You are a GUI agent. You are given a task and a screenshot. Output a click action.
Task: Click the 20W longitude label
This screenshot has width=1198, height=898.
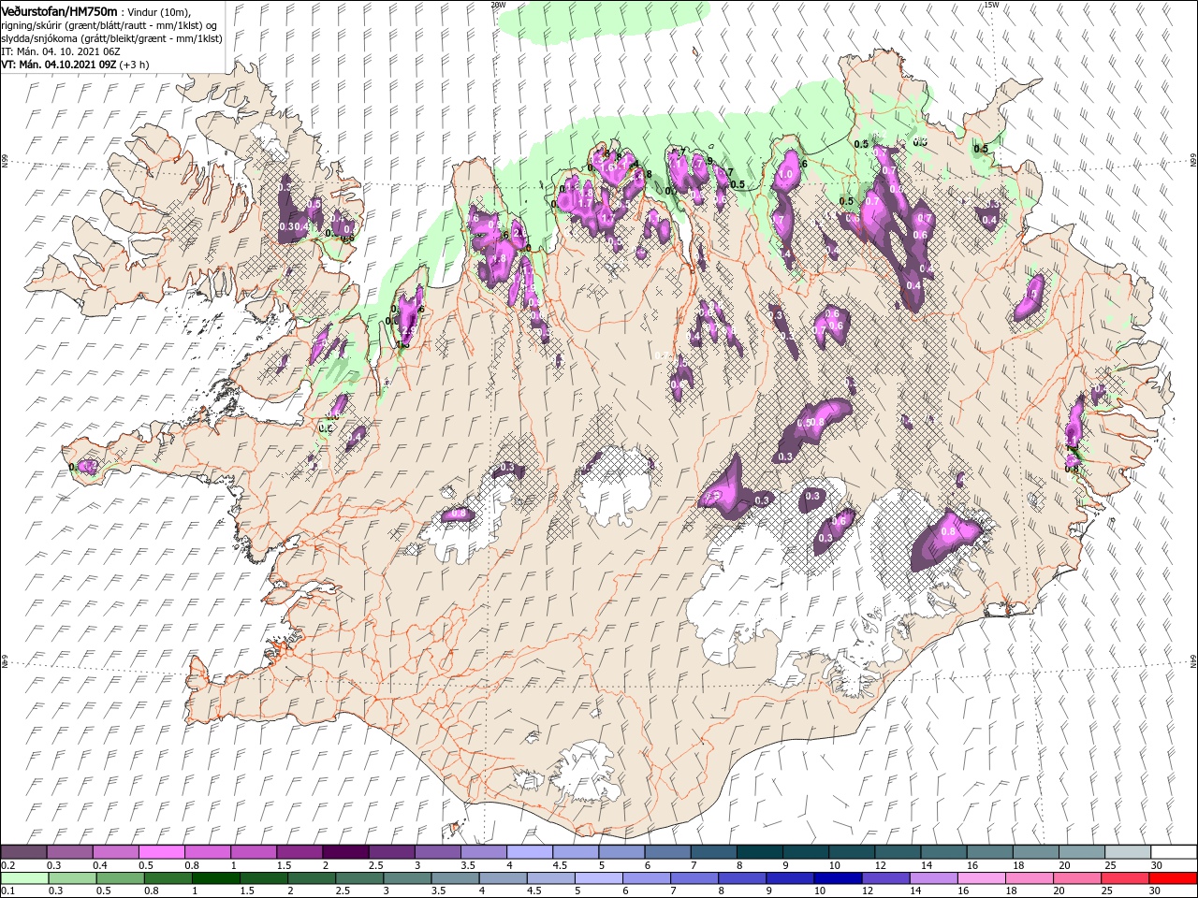(498, 5)
